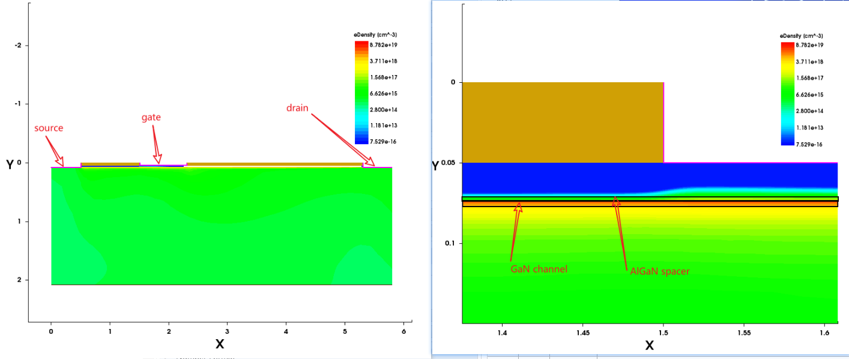The height and width of the screenshot is (359, 849).
Task: Click the X axis label of left plot
Action: click(220, 344)
